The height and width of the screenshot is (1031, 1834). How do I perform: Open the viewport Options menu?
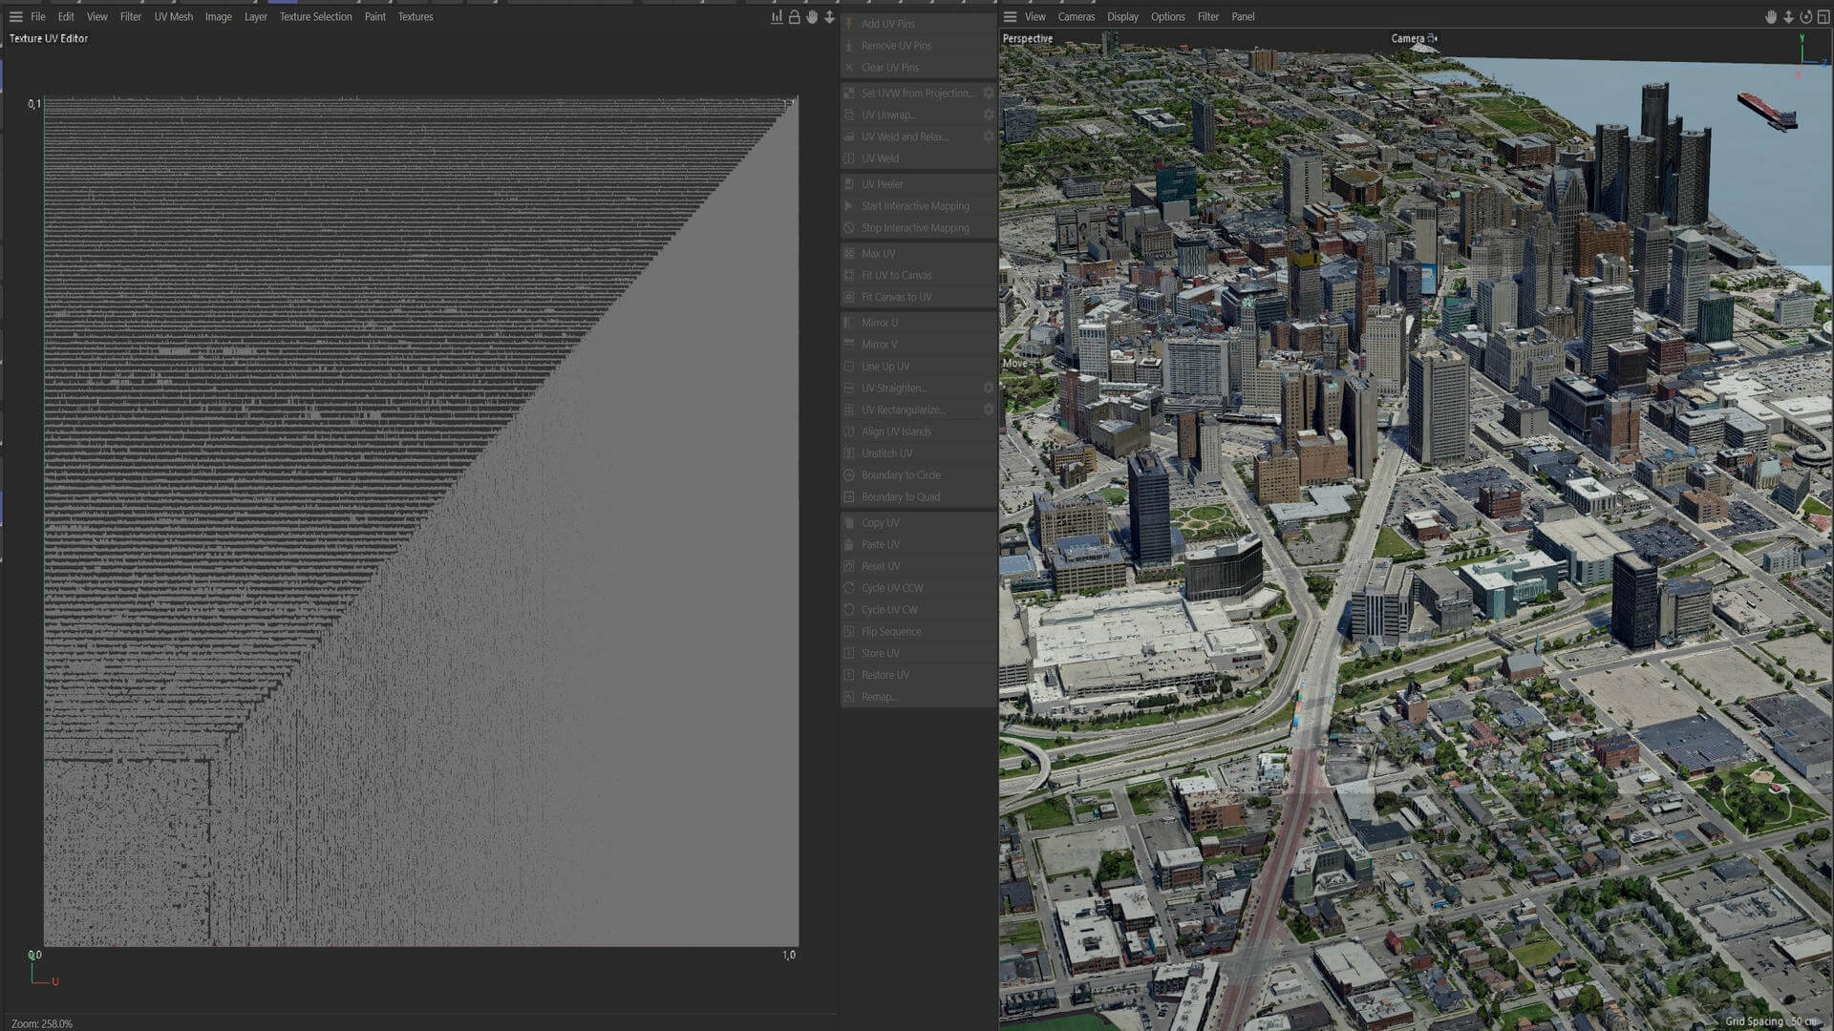(x=1167, y=17)
